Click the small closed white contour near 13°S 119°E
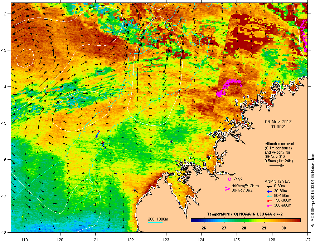The width and height of the screenshot is (315, 243). click(x=25, y=58)
